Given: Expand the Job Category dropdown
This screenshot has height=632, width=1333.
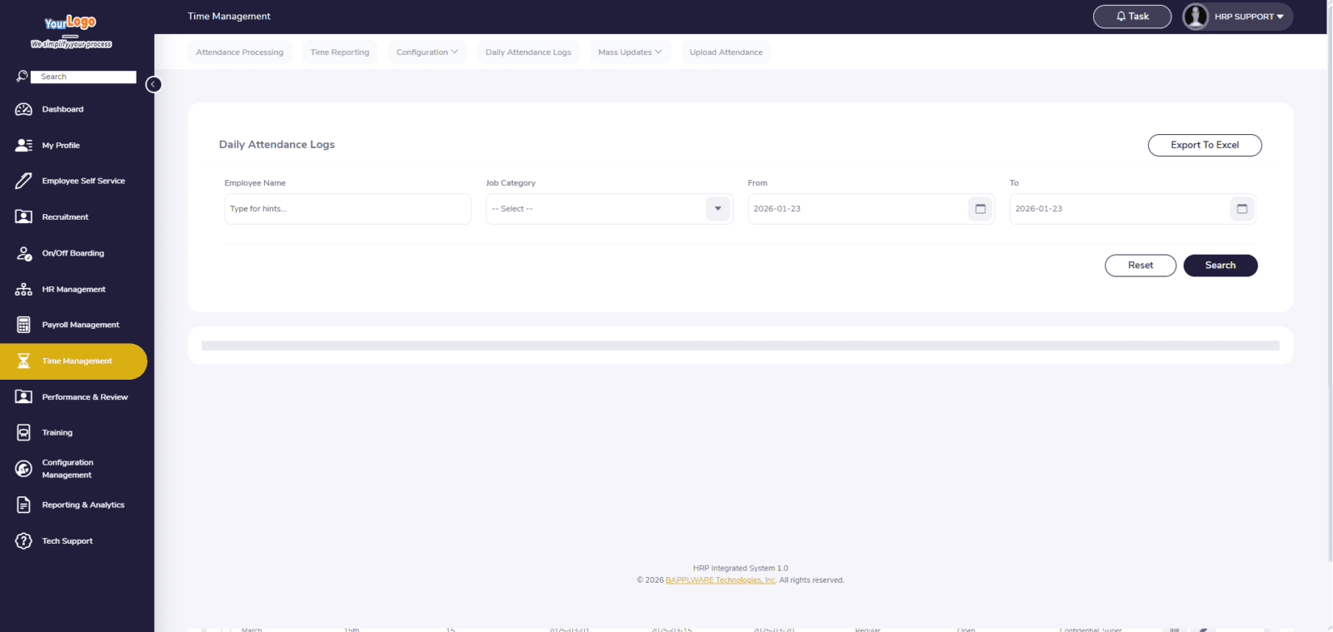Looking at the screenshot, I should point(717,209).
